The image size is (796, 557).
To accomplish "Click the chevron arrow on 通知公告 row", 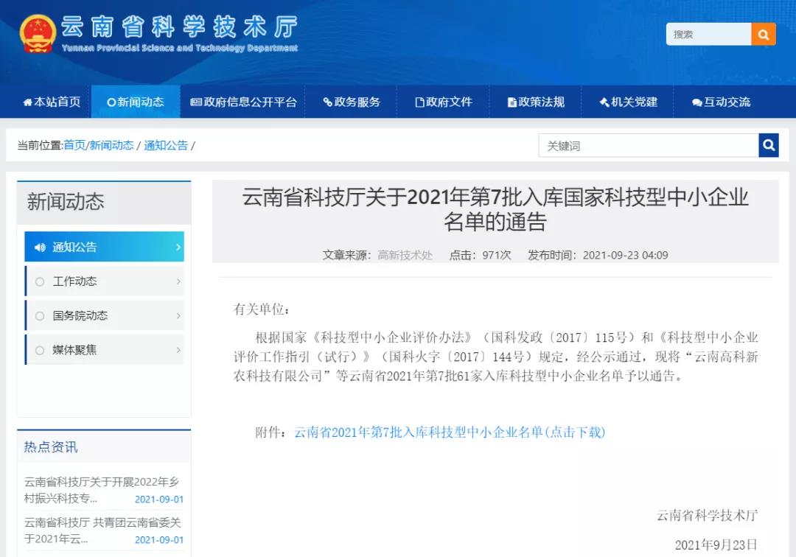I will 178,247.
